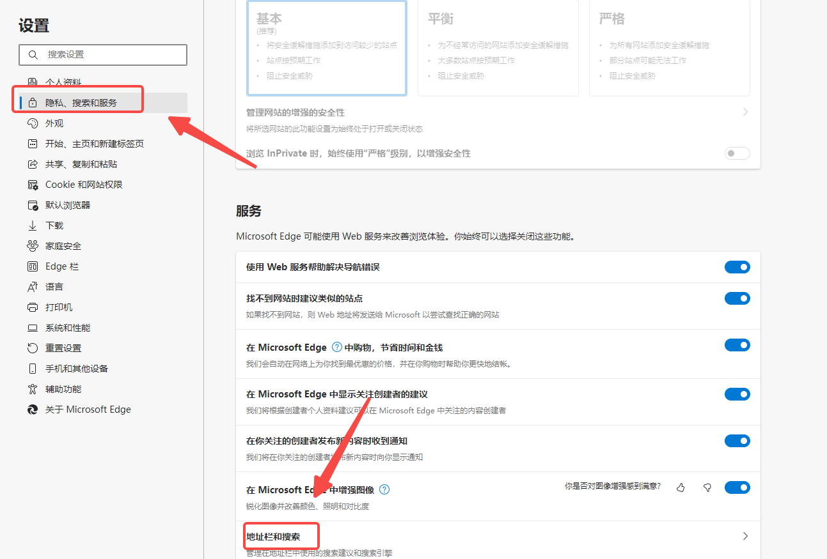
Task: Click the language icon beside 语言
Action: point(33,287)
